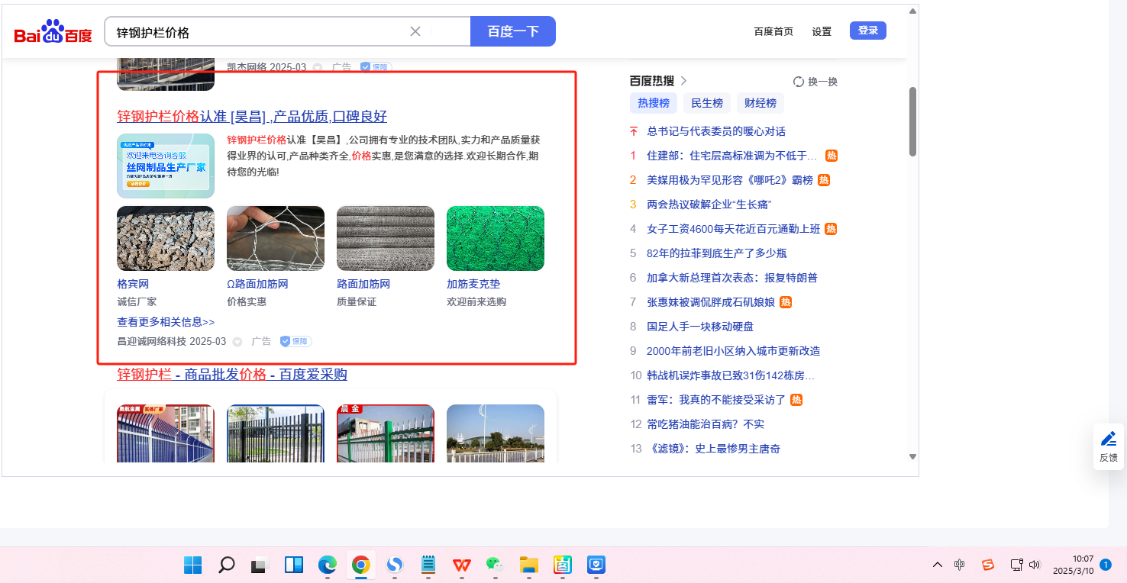Viewport: 1127px width, 583px height.
Task: Open the 设置 menu in the header
Action: tap(822, 31)
